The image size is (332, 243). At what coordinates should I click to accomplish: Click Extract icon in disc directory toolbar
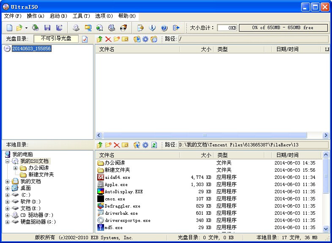(137, 39)
